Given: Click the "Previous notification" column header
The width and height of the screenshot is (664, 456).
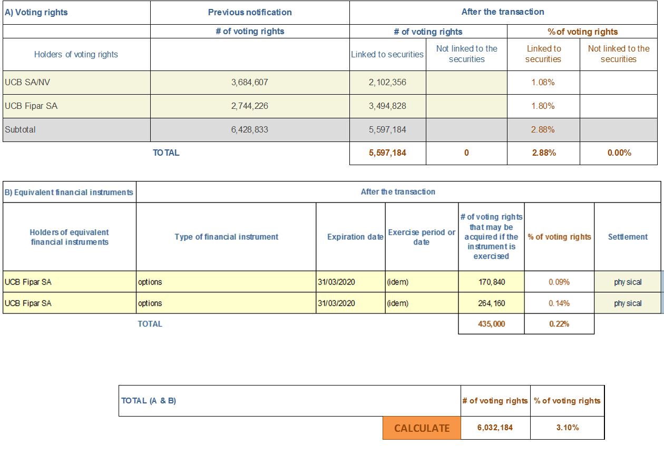Looking at the screenshot, I should pyautogui.click(x=250, y=12).
